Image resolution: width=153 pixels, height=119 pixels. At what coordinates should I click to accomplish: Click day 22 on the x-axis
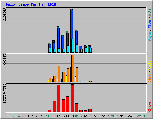point(103,116)
